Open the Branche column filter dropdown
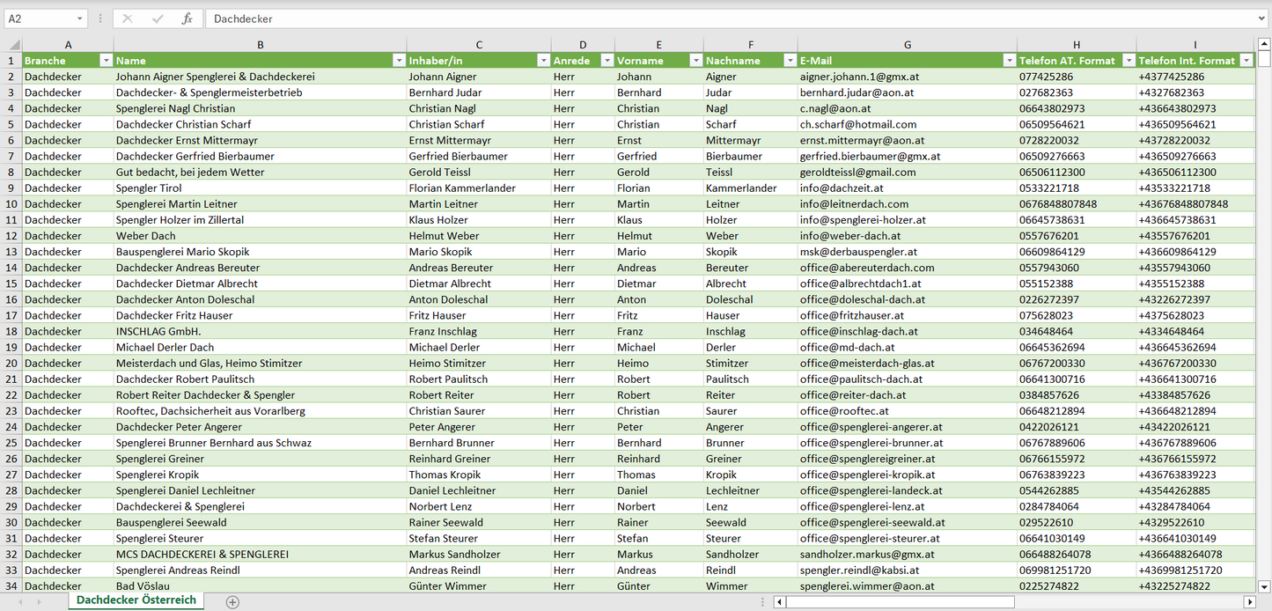The width and height of the screenshot is (1272, 611). pos(106,61)
